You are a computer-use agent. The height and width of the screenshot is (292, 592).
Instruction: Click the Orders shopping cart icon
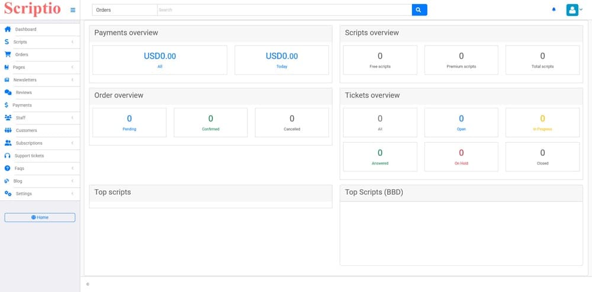point(8,54)
